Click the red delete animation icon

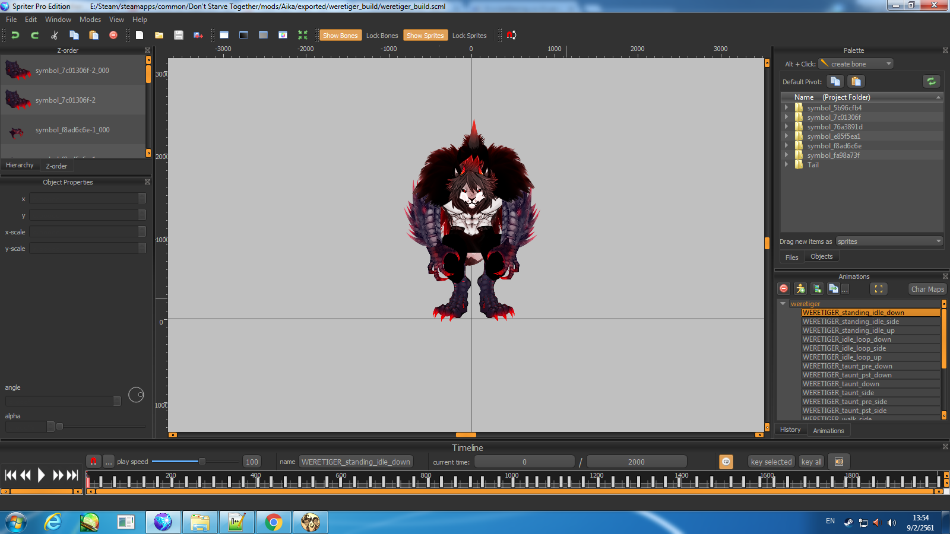pyautogui.click(x=784, y=289)
